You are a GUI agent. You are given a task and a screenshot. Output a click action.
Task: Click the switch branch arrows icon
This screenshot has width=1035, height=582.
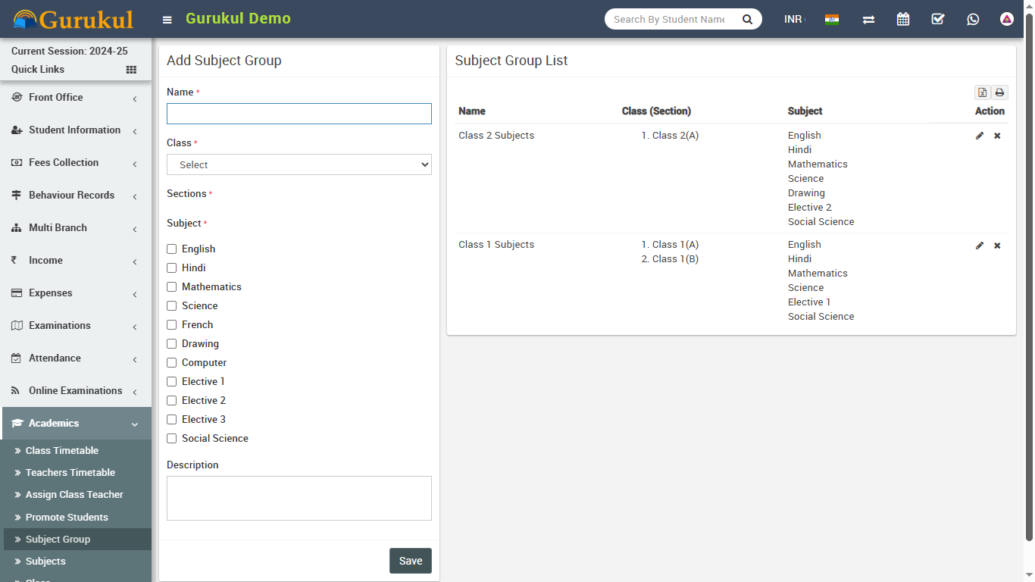point(868,20)
